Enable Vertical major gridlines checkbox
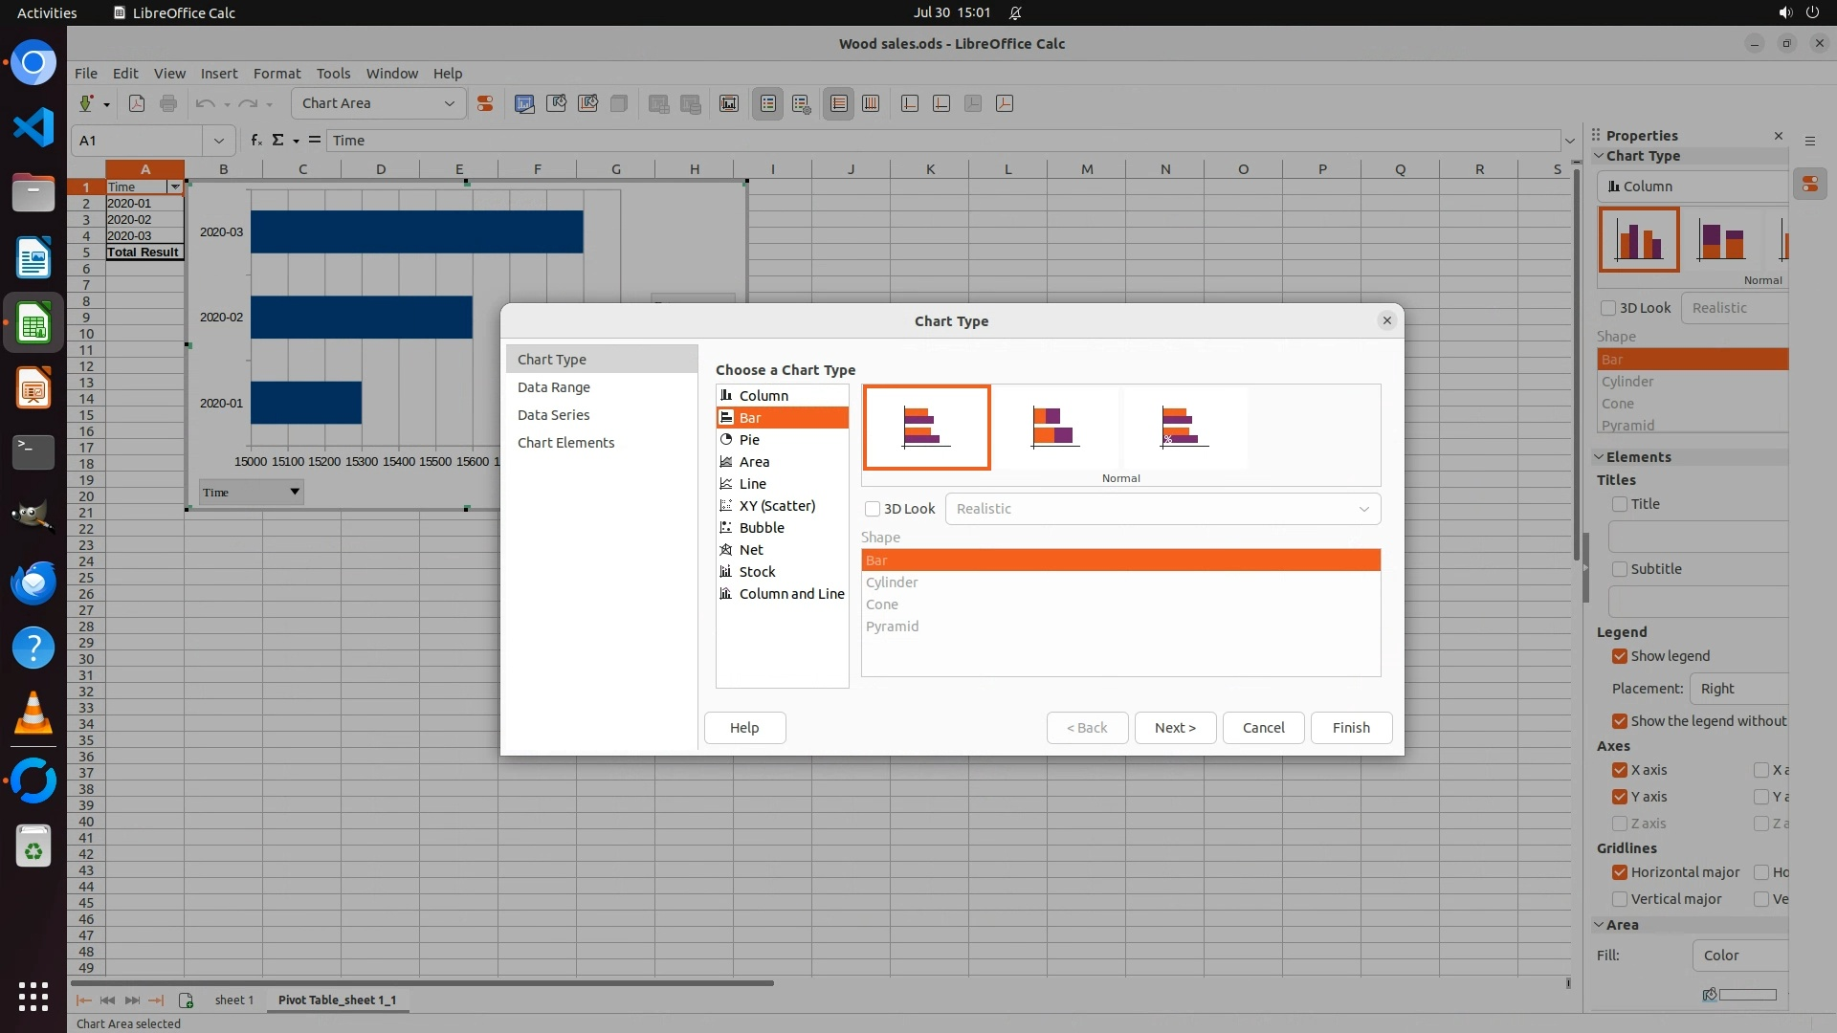This screenshot has width=1837, height=1033. (x=1620, y=899)
